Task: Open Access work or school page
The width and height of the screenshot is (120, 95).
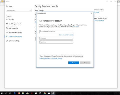Action: click(x=15, y=32)
